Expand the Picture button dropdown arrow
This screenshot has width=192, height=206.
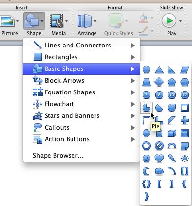17,21
